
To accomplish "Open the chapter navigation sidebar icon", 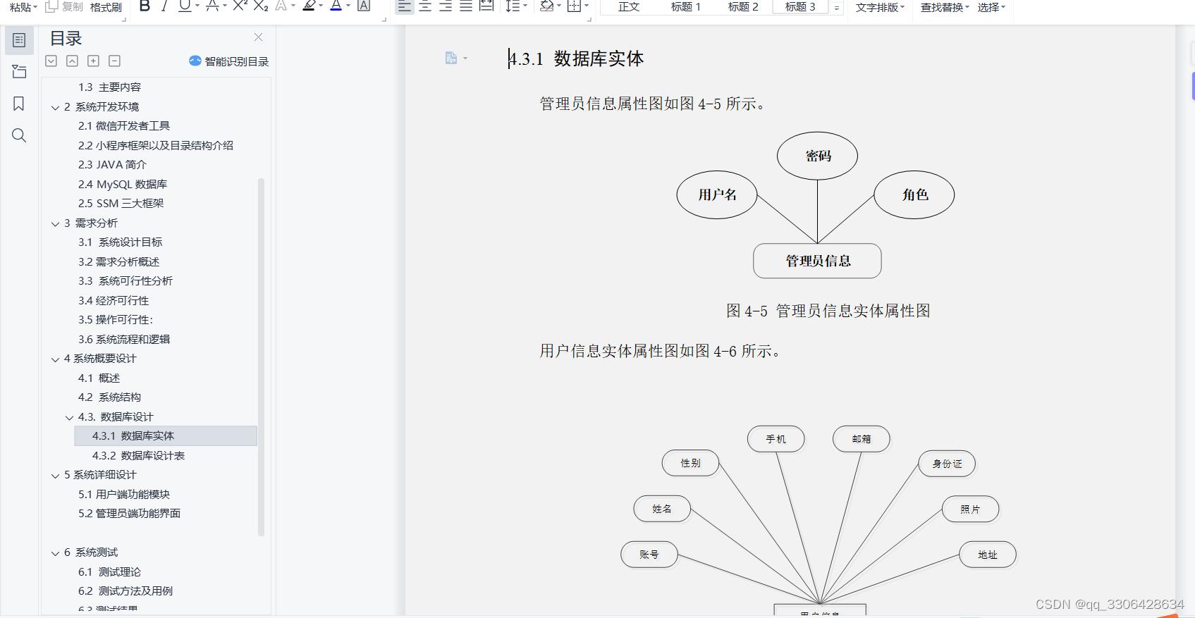I will 19,72.
